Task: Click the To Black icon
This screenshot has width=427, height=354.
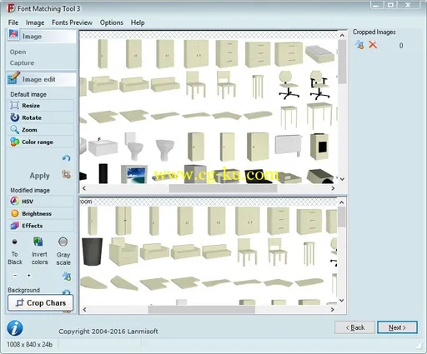Action: click(x=15, y=242)
